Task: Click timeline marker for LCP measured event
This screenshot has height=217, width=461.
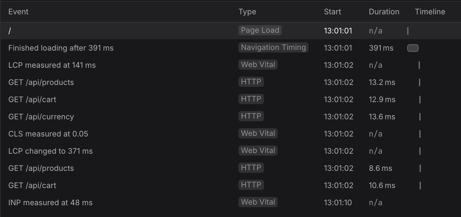Action: [419, 65]
